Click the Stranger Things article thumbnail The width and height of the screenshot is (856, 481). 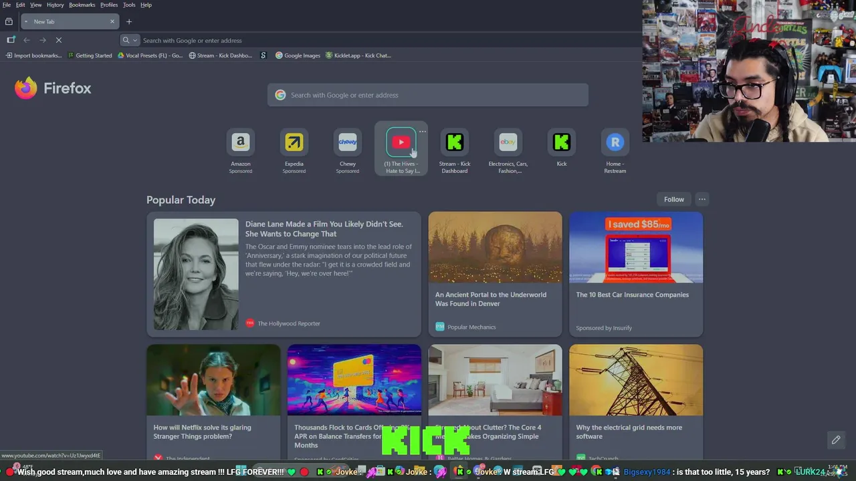[213, 379]
